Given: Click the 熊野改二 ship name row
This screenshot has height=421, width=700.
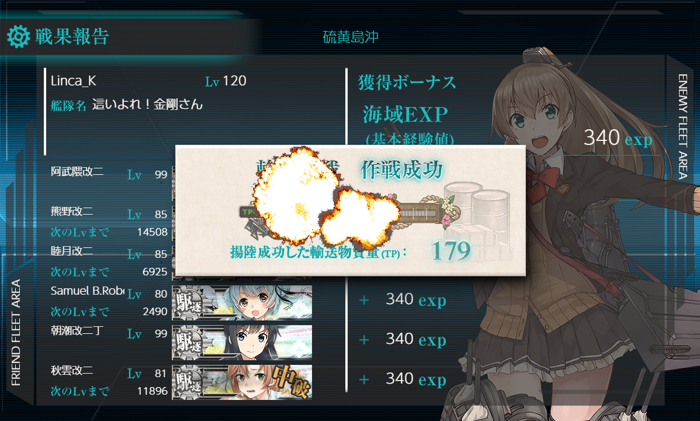Looking at the screenshot, I should point(109,213).
